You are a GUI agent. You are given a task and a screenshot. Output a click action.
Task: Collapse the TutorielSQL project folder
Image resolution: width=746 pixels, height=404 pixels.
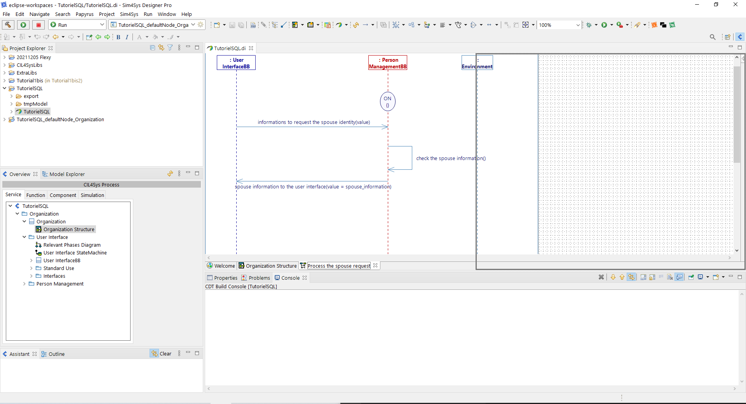(5, 88)
